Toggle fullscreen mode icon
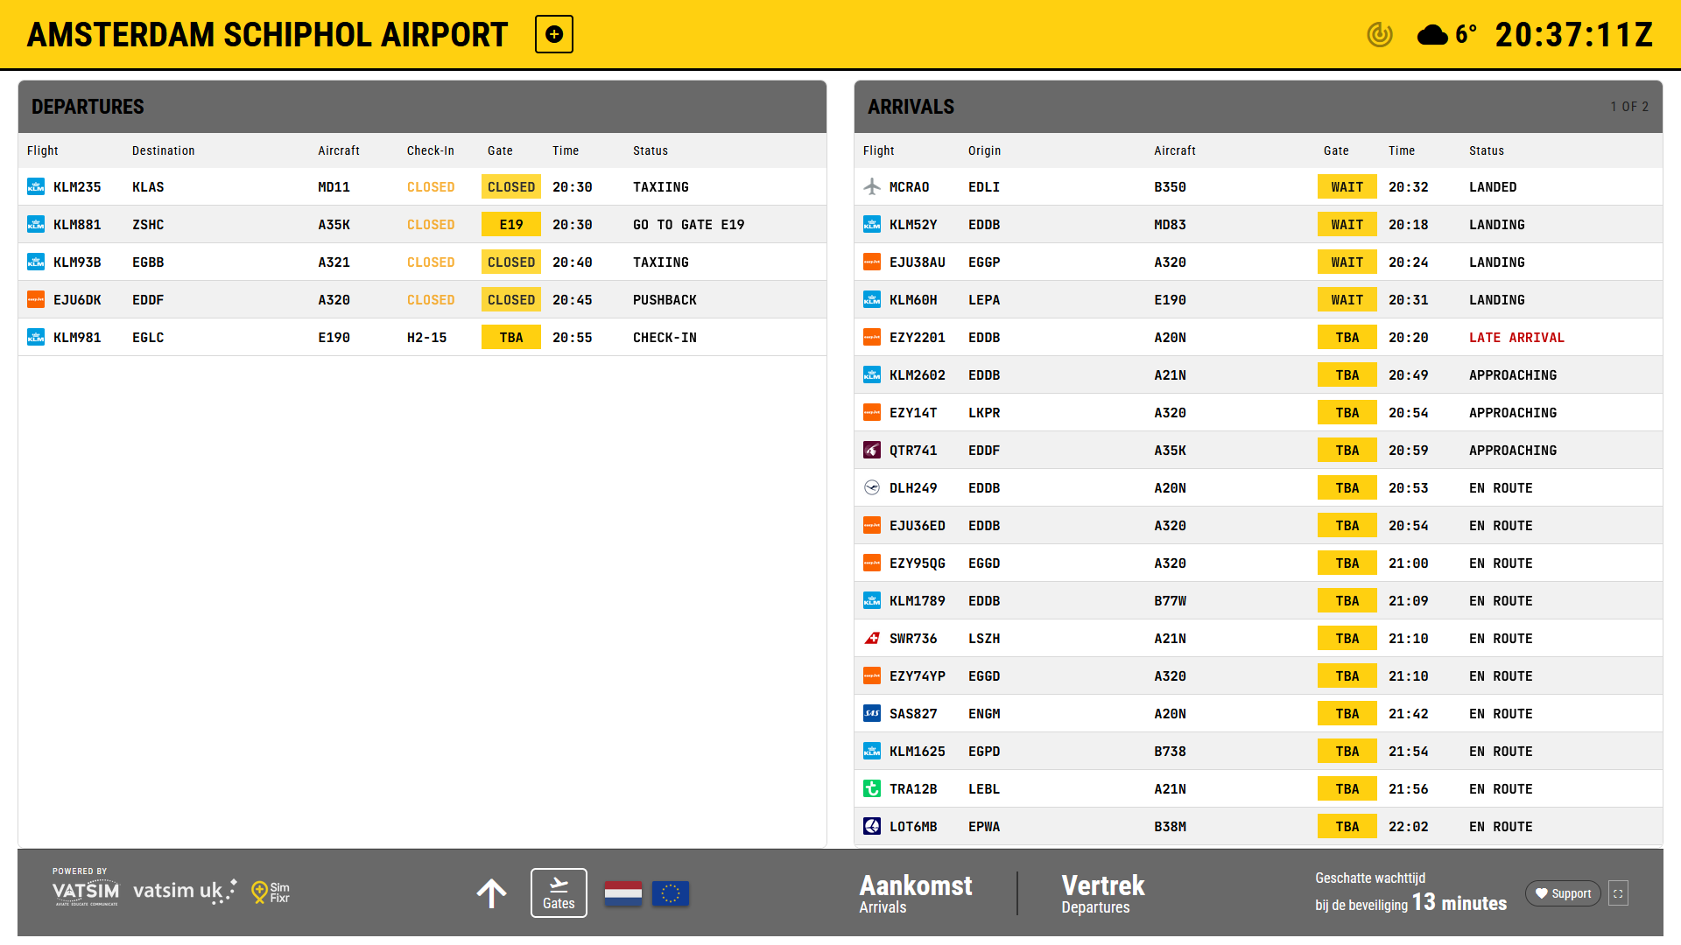Image resolution: width=1681 pixels, height=945 pixels. coord(1618,893)
